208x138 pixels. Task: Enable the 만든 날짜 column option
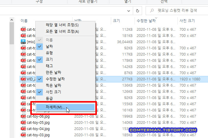point(66,72)
